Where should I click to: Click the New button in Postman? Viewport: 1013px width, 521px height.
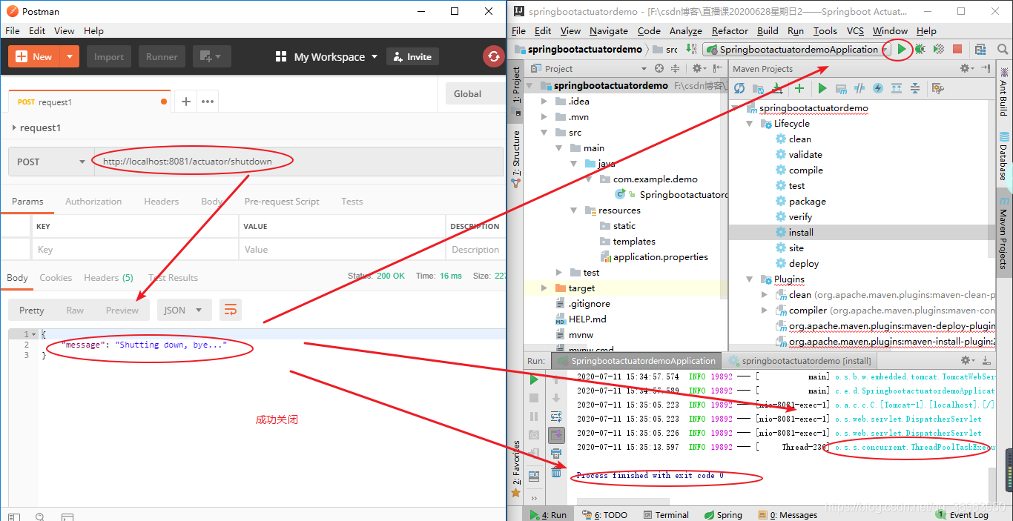coord(34,56)
